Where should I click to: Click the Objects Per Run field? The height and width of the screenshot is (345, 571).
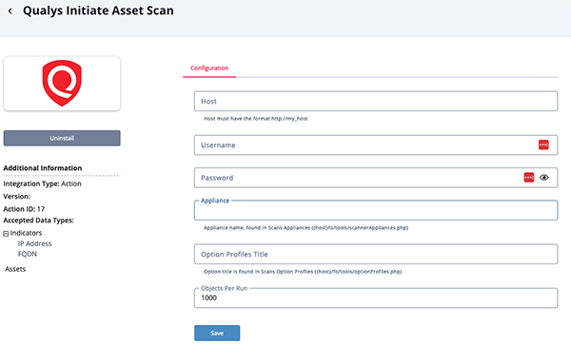point(376,297)
